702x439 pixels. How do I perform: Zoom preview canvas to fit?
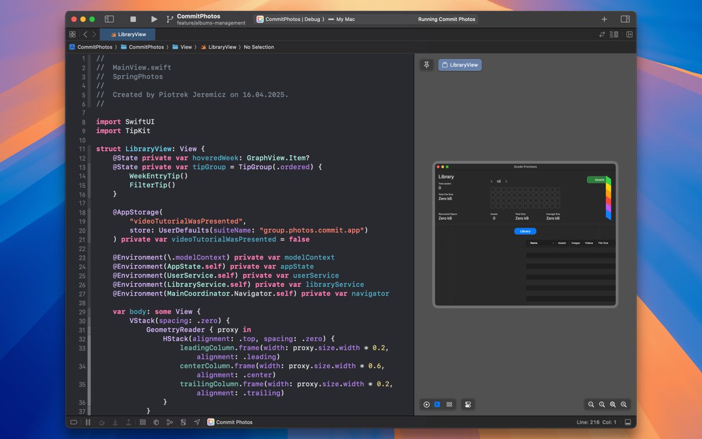pos(613,404)
